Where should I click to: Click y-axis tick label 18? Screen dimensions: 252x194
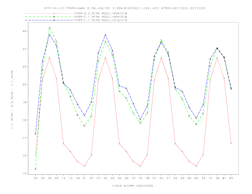tap(24, 102)
